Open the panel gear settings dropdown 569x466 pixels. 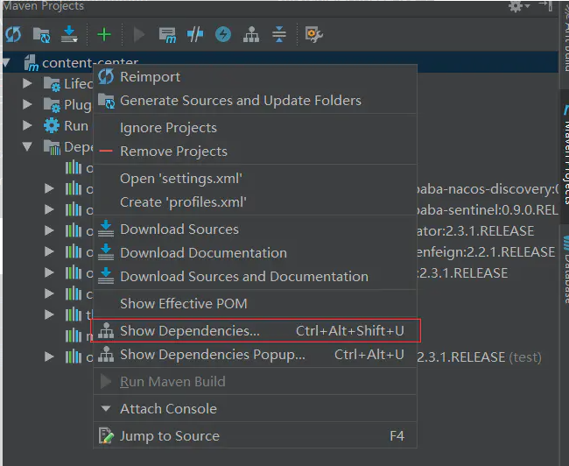519,6
